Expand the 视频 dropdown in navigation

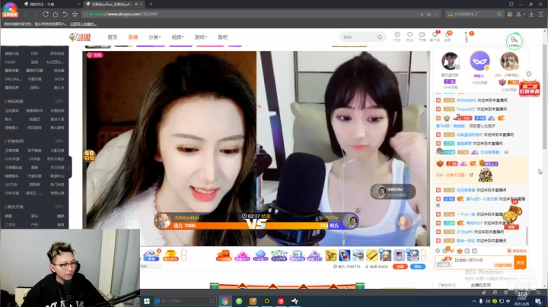177,37
